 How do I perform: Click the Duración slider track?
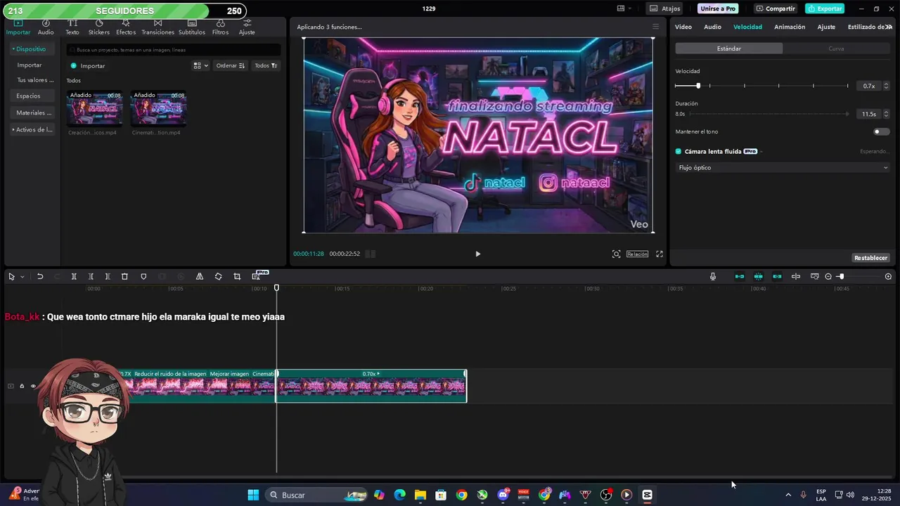tap(770, 114)
